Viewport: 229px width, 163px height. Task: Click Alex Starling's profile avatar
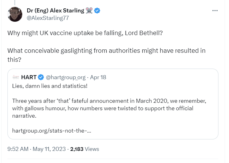(x=15, y=14)
